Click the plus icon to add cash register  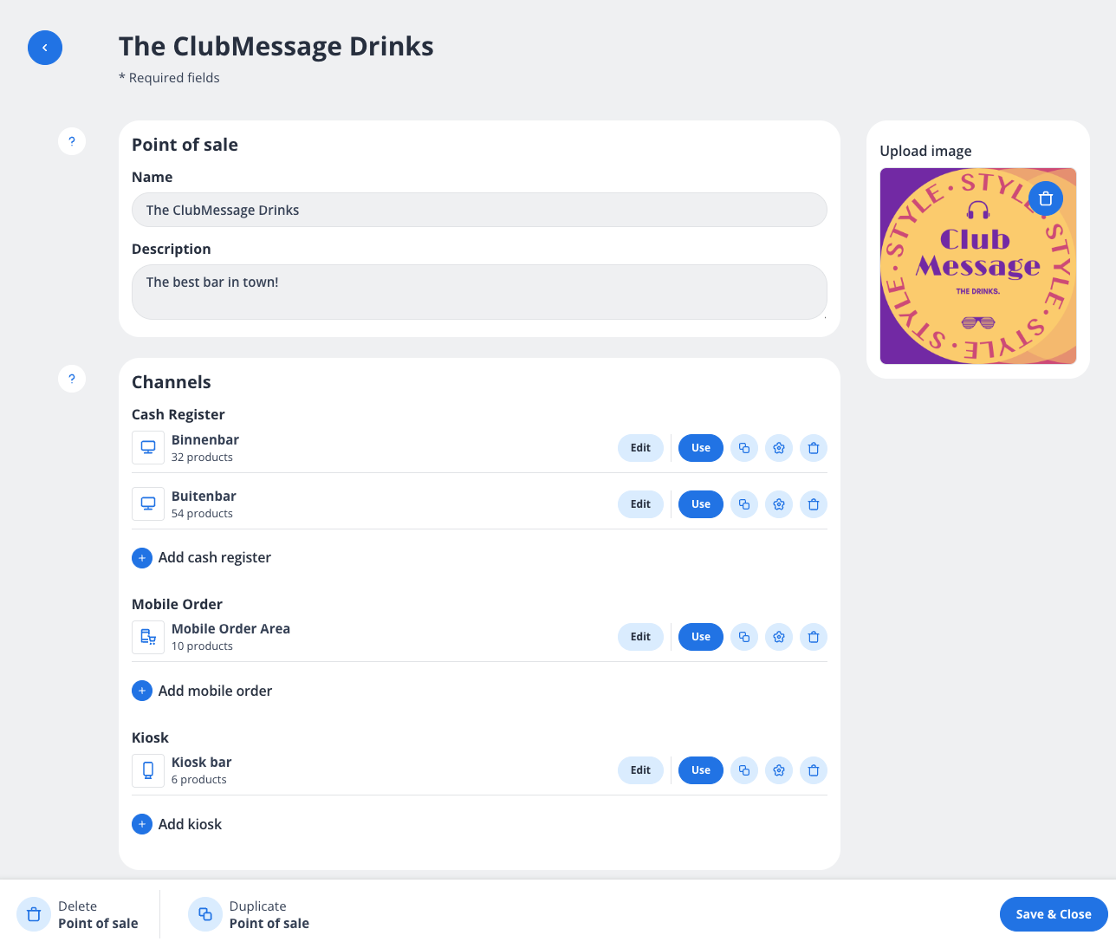coord(142,558)
